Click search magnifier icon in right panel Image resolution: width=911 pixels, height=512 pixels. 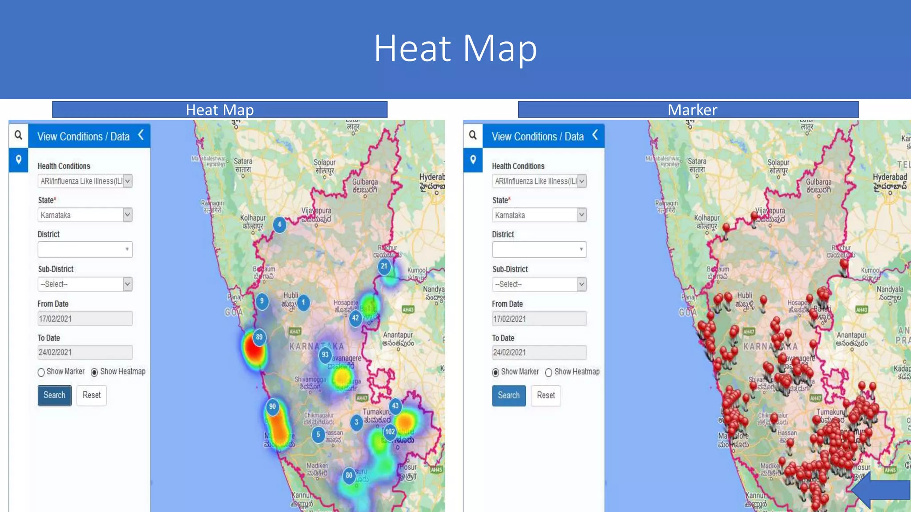coord(473,135)
